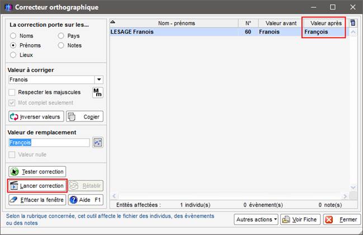363x235 pixels.
Task: Run Tester correction
Action: tap(37, 171)
